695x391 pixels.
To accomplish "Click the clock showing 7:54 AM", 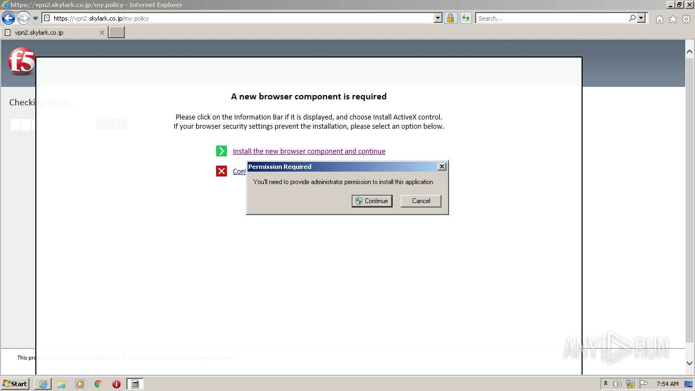I will [x=667, y=384].
